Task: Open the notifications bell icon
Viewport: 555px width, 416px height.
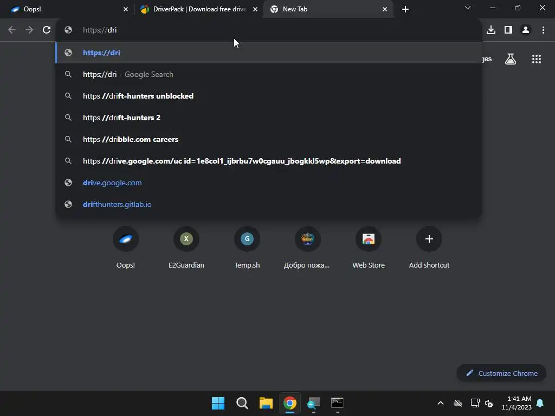Action: pos(540,403)
